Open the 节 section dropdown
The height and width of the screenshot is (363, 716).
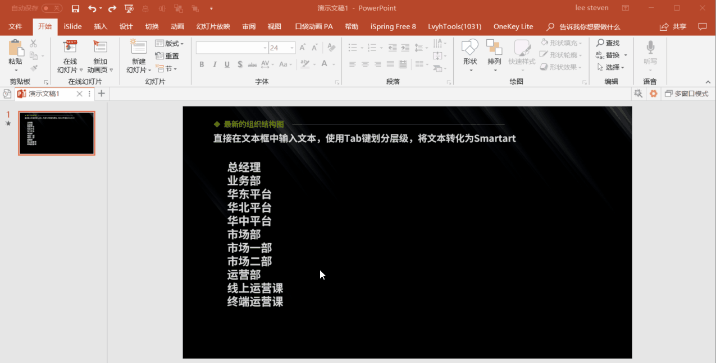click(x=167, y=68)
